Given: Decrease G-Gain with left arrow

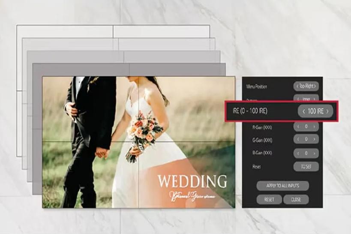Looking at the screenshot, I should [x=298, y=139].
